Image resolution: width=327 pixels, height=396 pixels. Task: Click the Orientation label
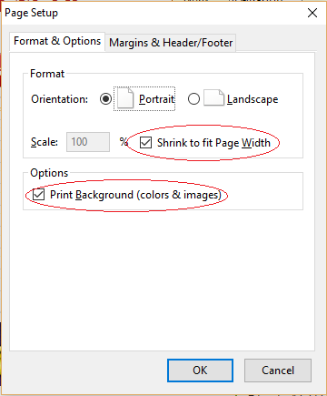click(59, 99)
